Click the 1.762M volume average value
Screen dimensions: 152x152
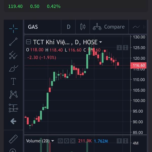[x=101, y=141]
